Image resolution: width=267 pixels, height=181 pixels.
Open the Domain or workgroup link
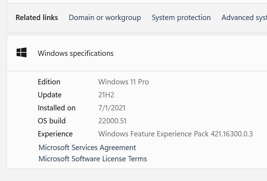tap(105, 18)
